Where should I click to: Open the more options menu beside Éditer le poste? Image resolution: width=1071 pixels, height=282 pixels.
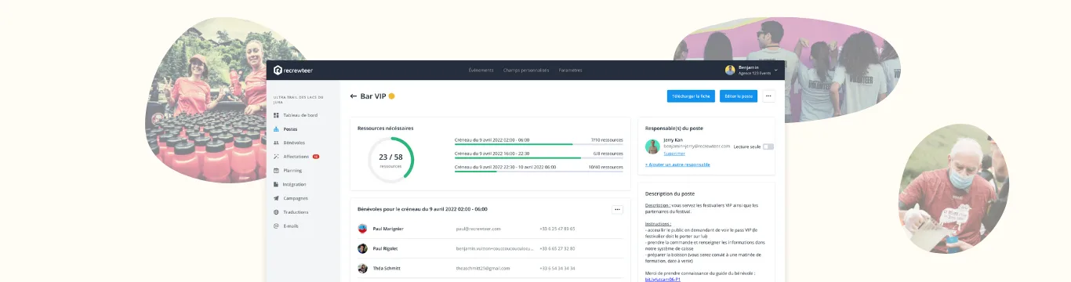(x=768, y=96)
